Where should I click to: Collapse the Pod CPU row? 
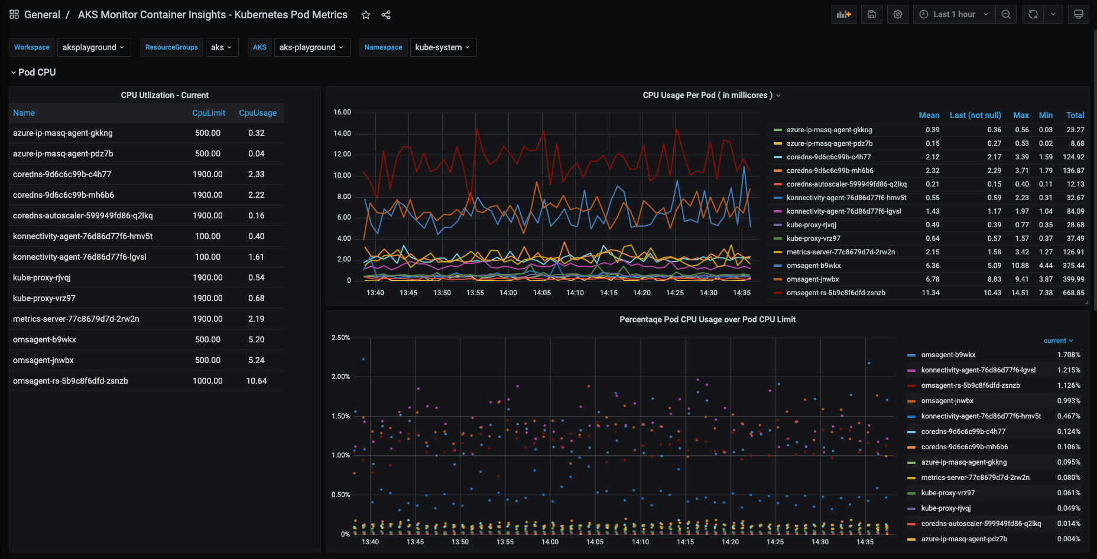[x=33, y=72]
